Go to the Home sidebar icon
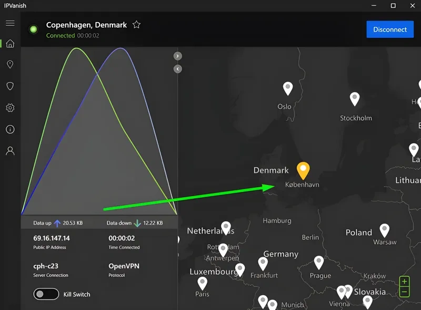The height and width of the screenshot is (310, 421). pos(9,44)
